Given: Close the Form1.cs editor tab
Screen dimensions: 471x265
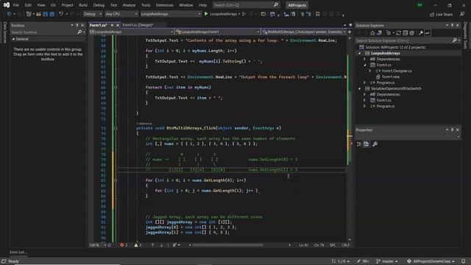Looking at the screenshot, I should point(118,25).
